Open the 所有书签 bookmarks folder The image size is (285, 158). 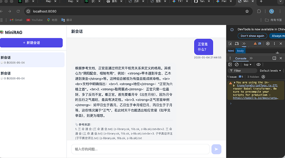click(x=273, y=20)
